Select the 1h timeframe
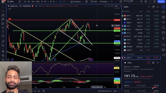Viewport: 166px width, 93px height. click(x=42, y=2)
